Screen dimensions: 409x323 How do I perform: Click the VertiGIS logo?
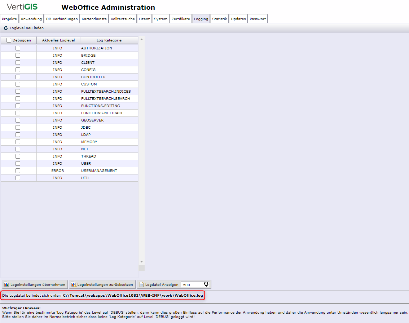click(23, 7)
